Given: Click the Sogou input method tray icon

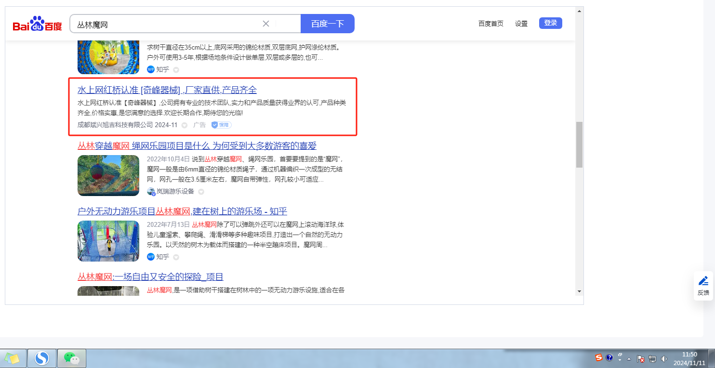Looking at the screenshot, I should pyautogui.click(x=599, y=357).
